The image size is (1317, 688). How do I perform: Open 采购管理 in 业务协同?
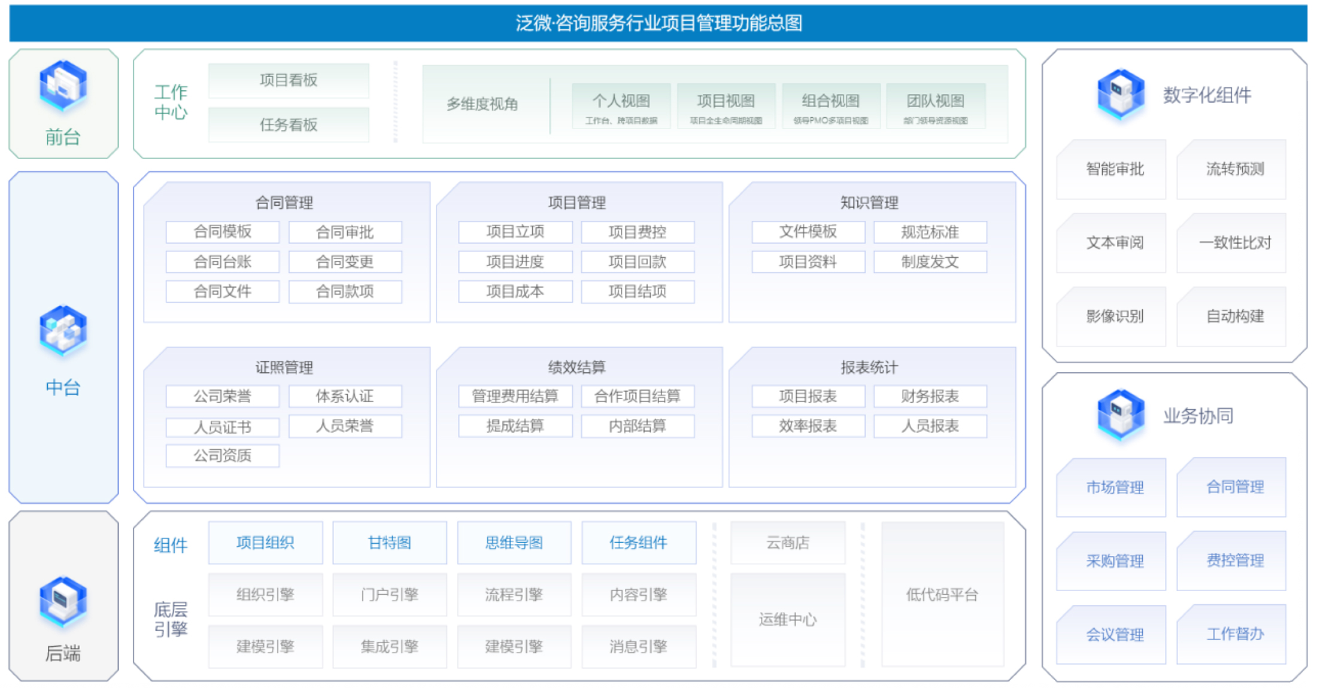point(1115,561)
